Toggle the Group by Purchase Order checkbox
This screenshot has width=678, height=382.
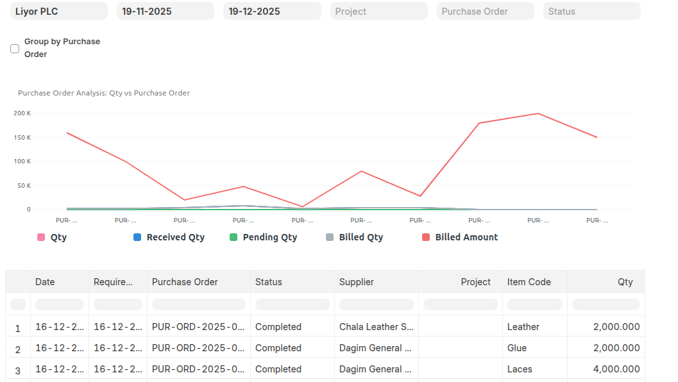(15, 49)
